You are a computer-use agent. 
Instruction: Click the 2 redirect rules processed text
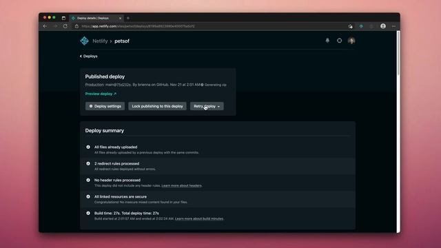(116, 164)
